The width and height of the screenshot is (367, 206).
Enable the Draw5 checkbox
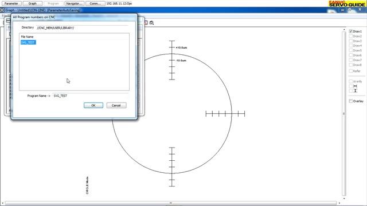tap(350, 50)
